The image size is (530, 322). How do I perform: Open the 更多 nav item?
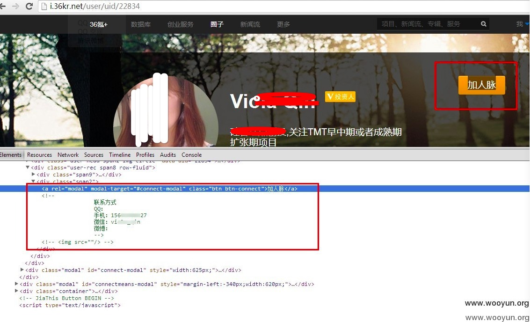tap(283, 24)
